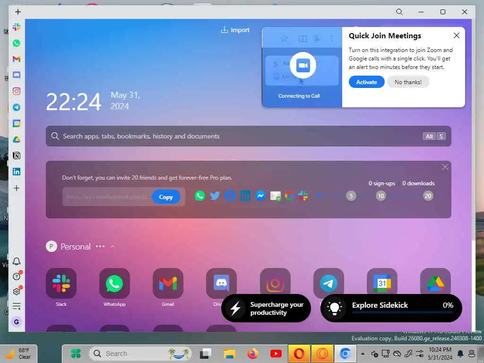Viewport: 484px width, 363px height.
Task: Open Explore Sidekick progress panel
Action: click(391, 308)
